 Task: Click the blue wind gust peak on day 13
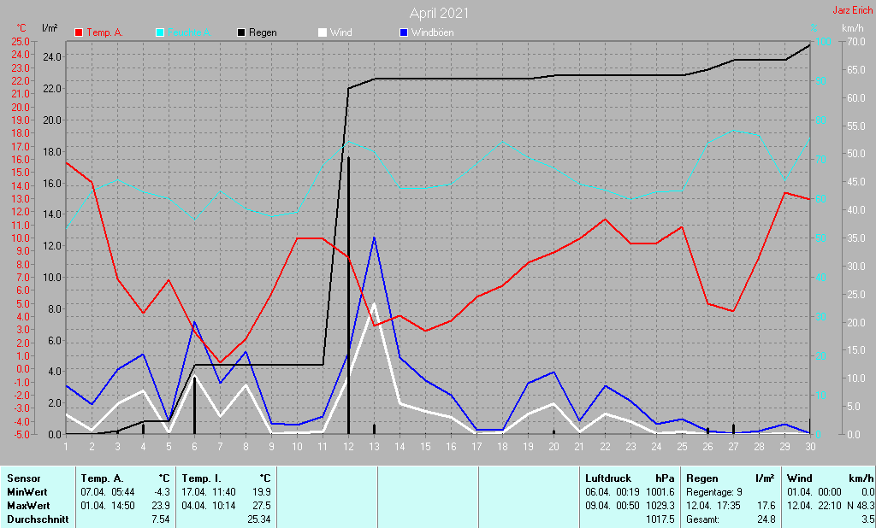(x=374, y=238)
